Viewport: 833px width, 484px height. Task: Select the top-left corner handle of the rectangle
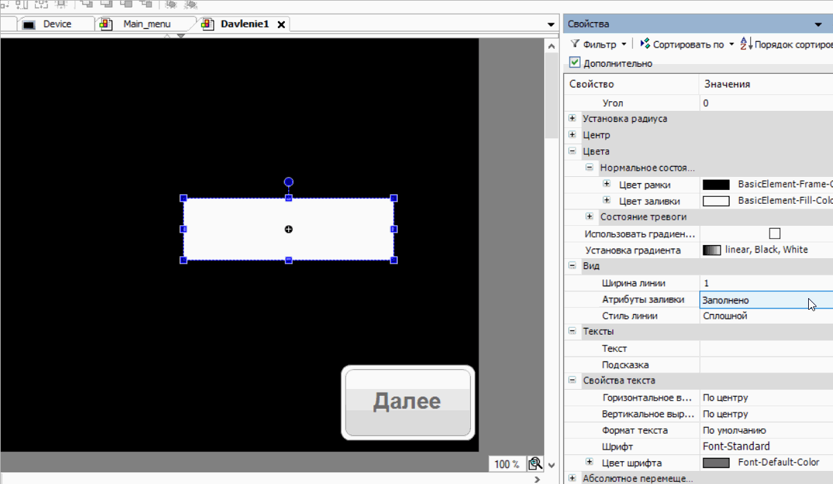183,198
